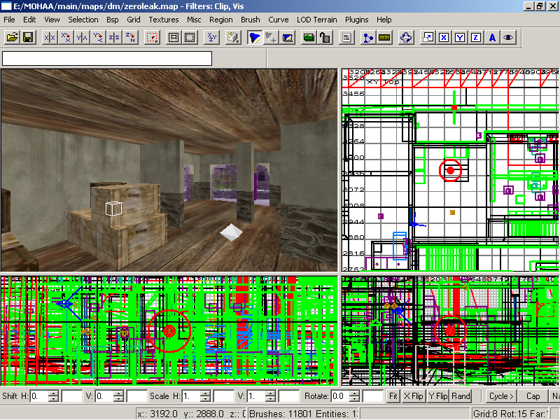Screen dimensions: 560x420
Task: Adjust the Scale V spinner arrows
Action: tap(271, 396)
